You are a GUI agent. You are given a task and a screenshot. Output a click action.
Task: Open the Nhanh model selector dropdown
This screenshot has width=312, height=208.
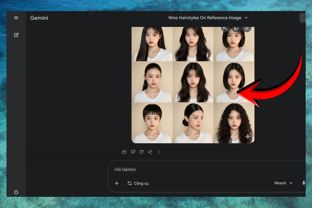tap(283, 183)
